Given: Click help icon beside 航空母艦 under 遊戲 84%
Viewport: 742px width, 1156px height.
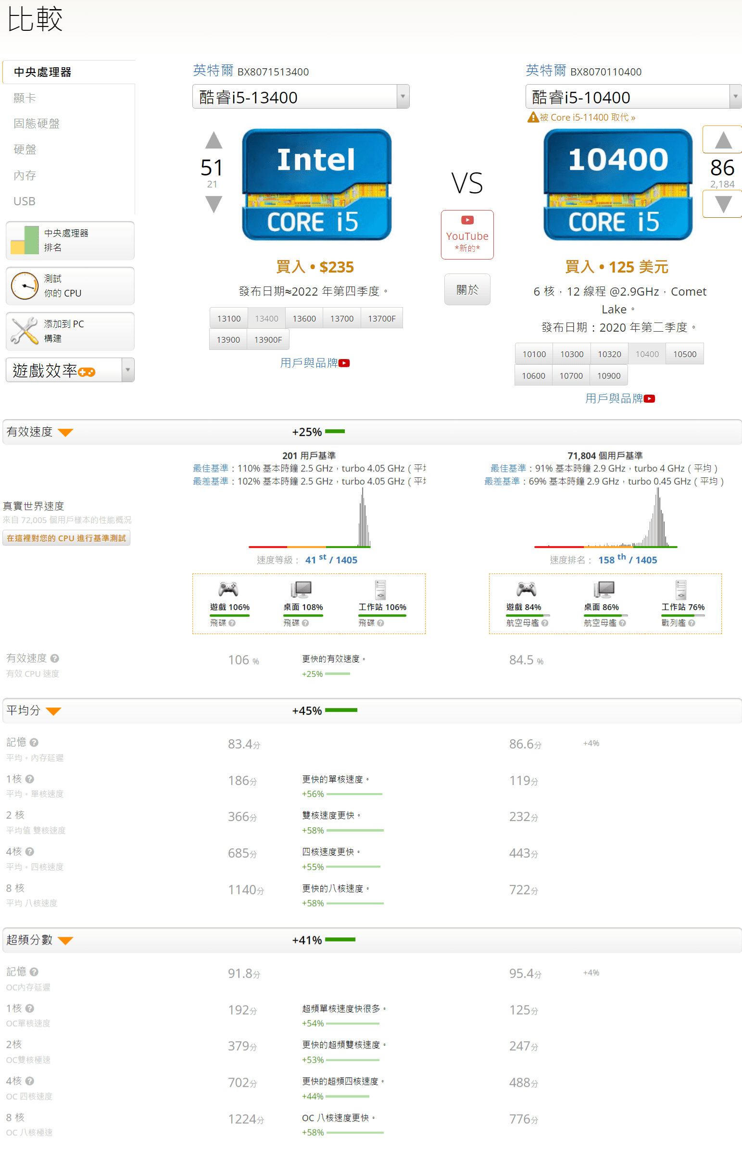Looking at the screenshot, I should point(545,623).
